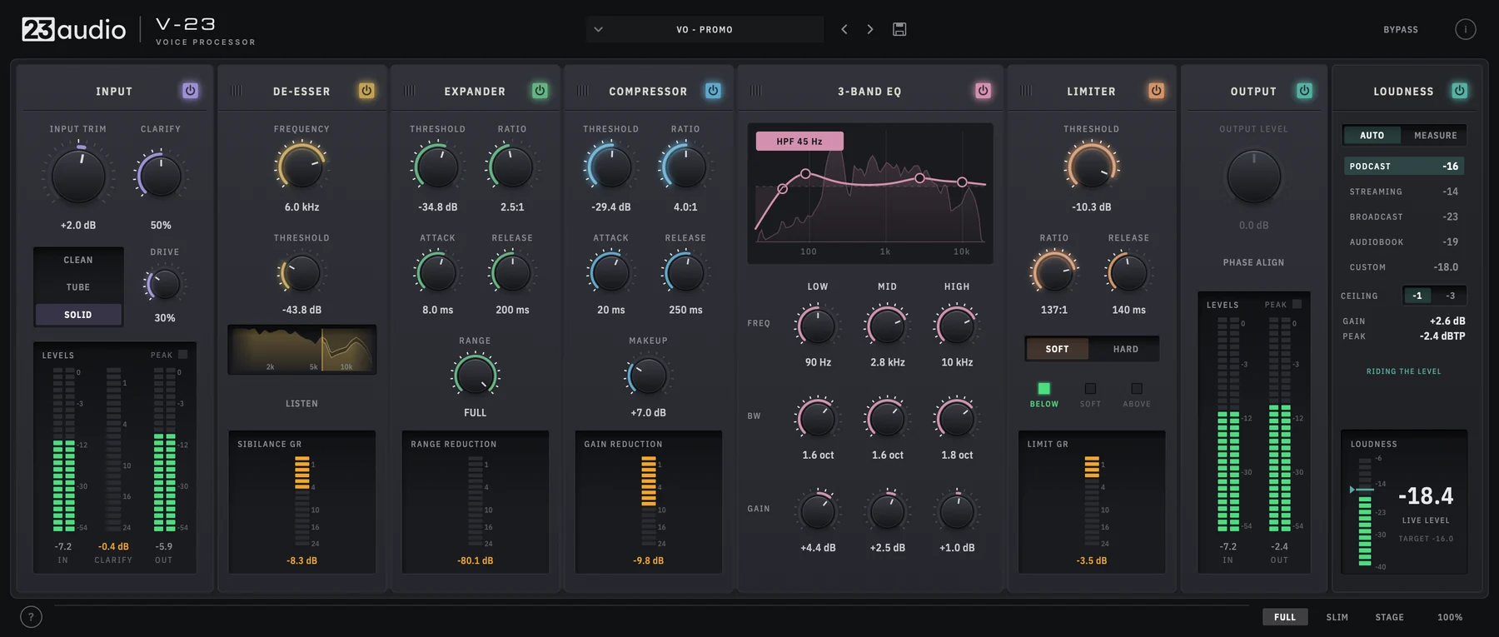Choose the AUDIOBOOK loudness target

click(1403, 241)
